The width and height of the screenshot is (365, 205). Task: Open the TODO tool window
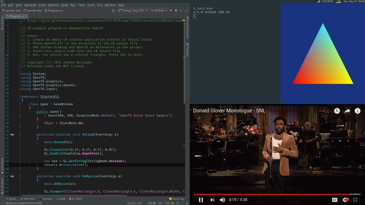point(75,199)
